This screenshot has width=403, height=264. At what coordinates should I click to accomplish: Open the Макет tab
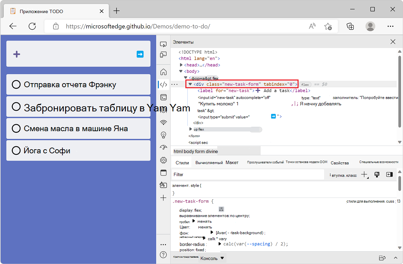232,162
